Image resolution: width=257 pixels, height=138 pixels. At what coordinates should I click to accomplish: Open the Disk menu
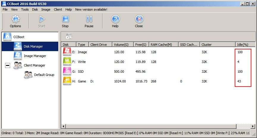35,9
